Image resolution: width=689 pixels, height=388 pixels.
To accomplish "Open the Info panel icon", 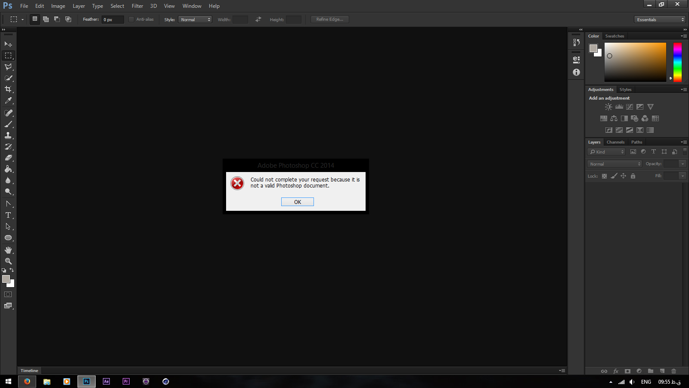I will [576, 72].
